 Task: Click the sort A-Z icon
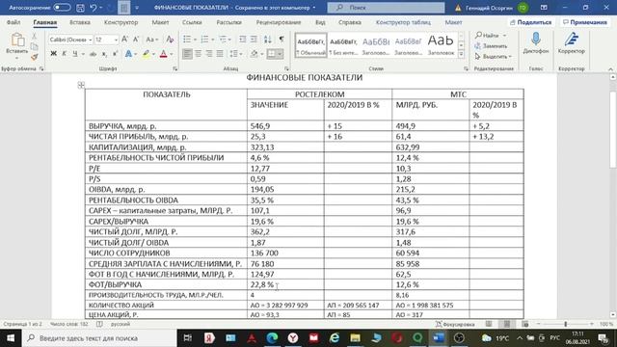pos(268,39)
